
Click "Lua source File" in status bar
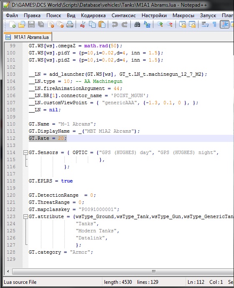[x=20, y=282]
